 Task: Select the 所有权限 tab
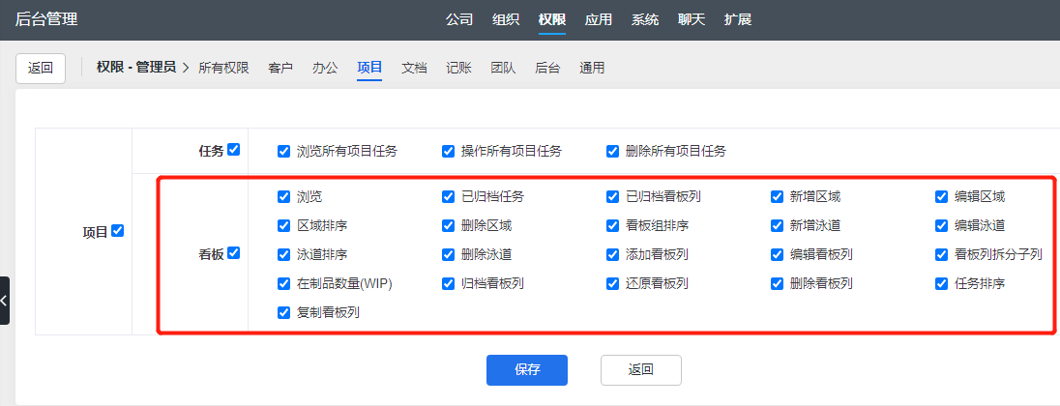[x=223, y=69]
